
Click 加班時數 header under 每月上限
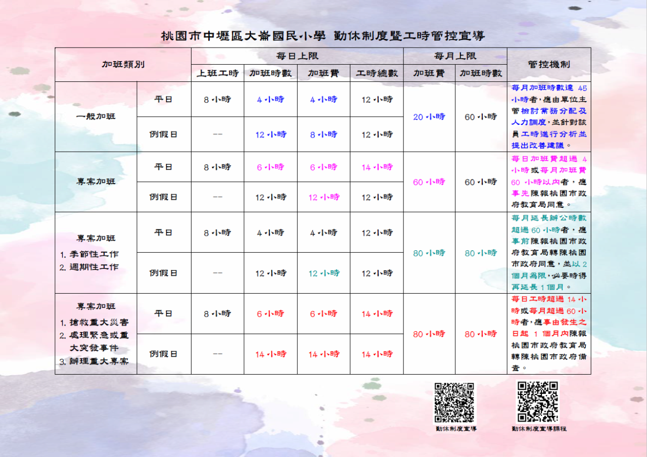[x=481, y=73]
